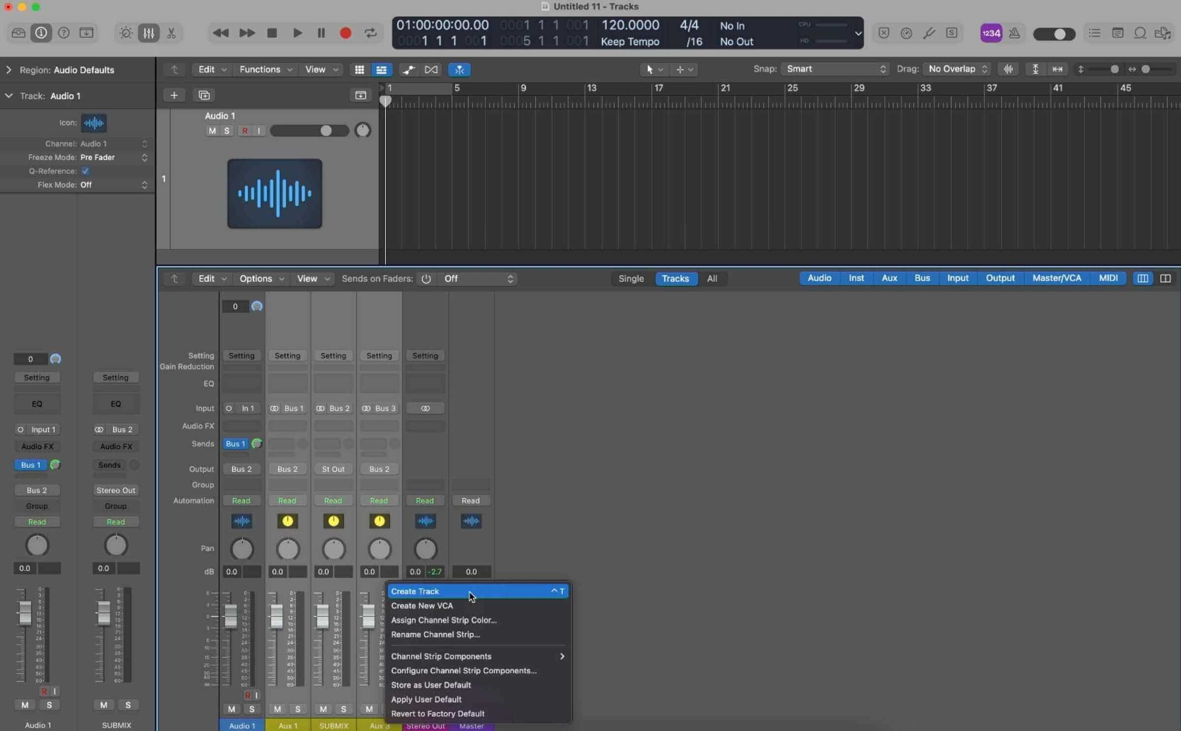This screenshot has height=731, width=1181.
Task: Start playback with Play button
Action: [x=297, y=33]
